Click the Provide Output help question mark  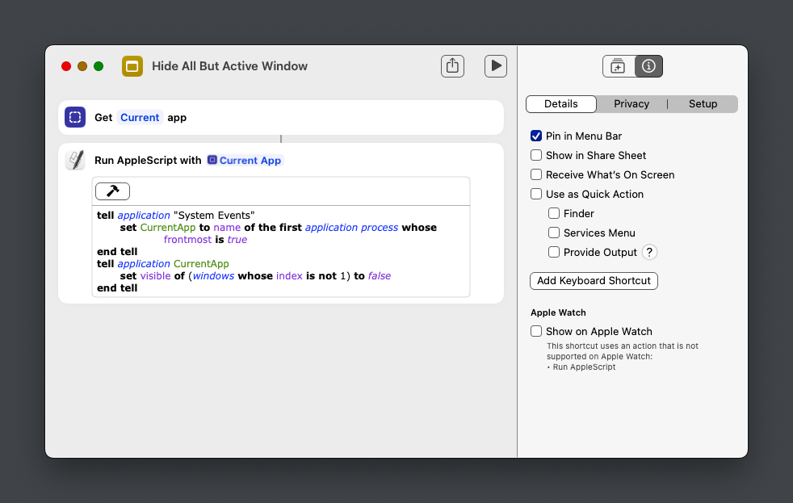(x=649, y=252)
